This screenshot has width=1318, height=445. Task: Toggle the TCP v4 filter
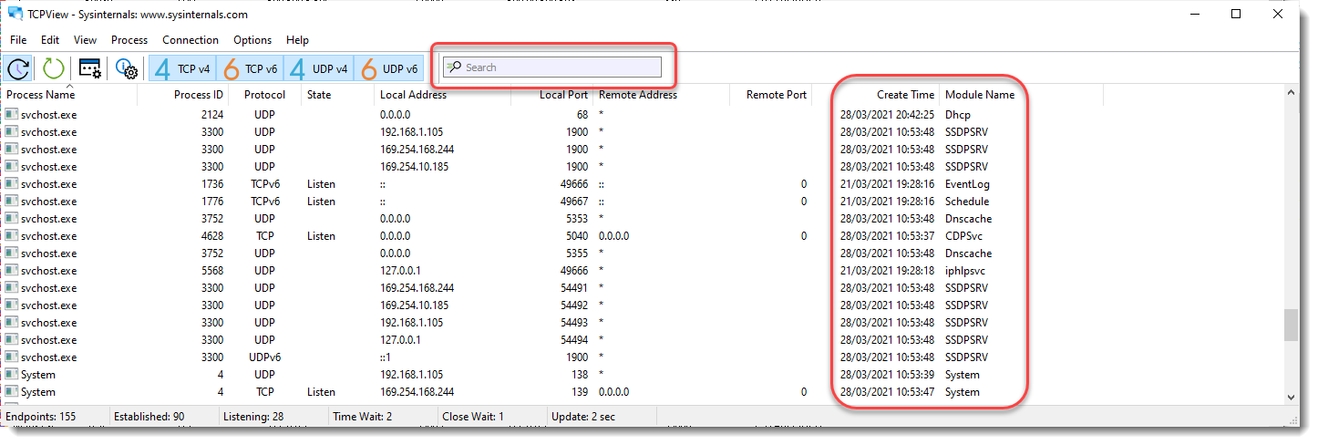click(182, 68)
